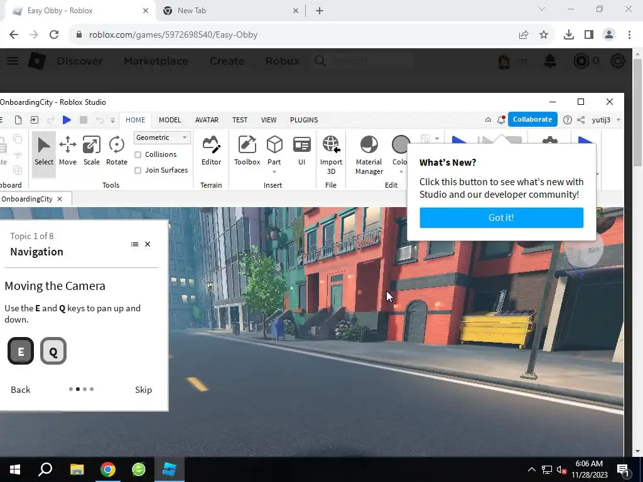The height and width of the screenshot is (482, 643).
Task: Click the Stop square icon in quick access bar
Action: click(x=84, y=120)
